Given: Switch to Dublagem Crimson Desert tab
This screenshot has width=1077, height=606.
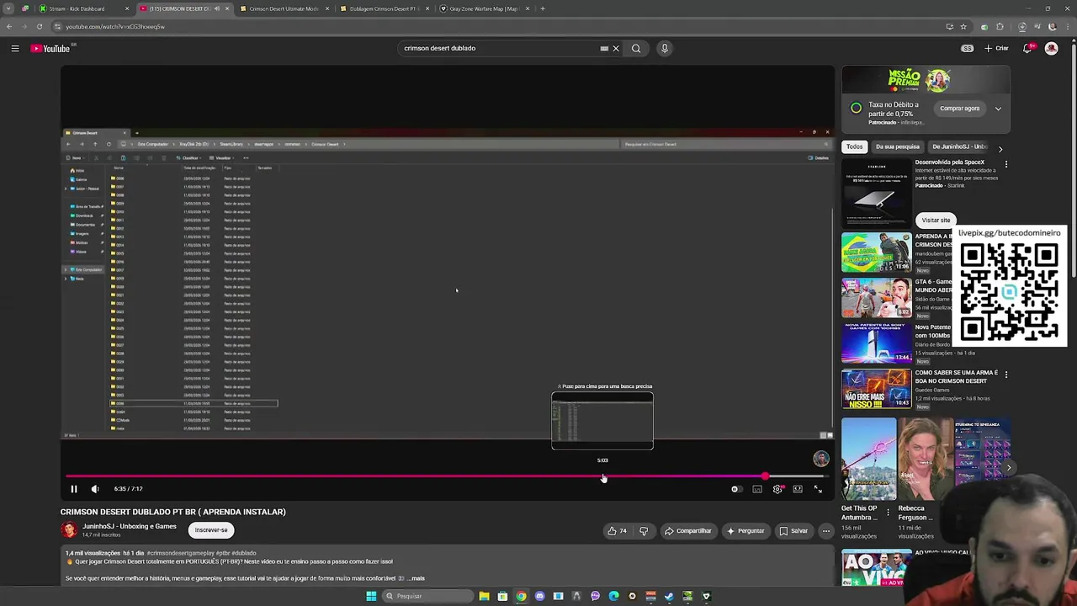Looking at the screenshot, I should pos(383,8).
